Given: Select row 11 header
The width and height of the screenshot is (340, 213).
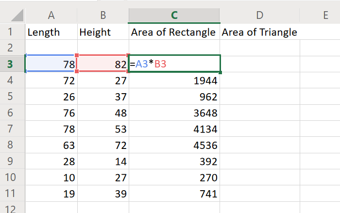Looking at the screenshot, I should 12,194.
